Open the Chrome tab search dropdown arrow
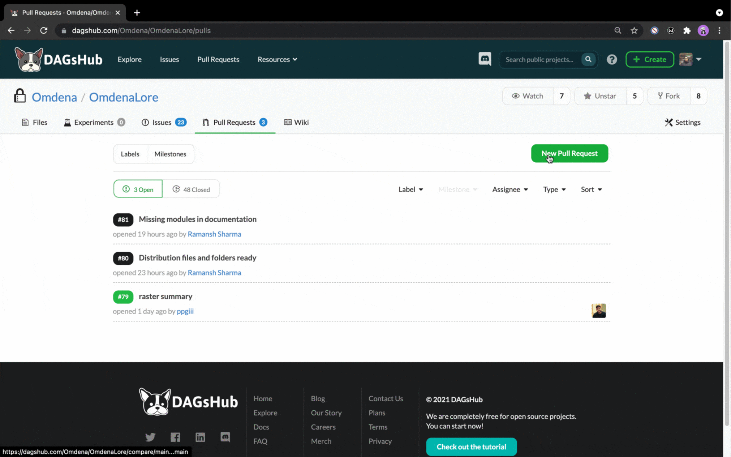The height and width of the screenshot is (457, 731). pyautogui.click(x=719, y=13)
